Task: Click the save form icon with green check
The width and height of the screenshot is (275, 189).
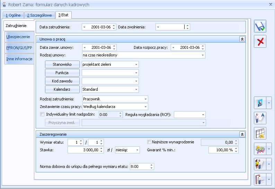Action: point(260,26)
